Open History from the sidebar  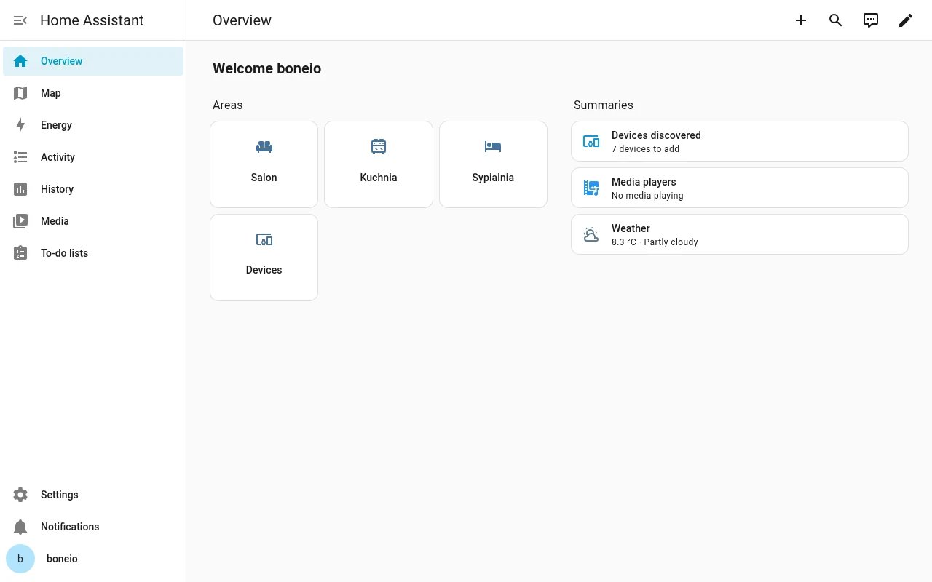click(x=93, y=189)
